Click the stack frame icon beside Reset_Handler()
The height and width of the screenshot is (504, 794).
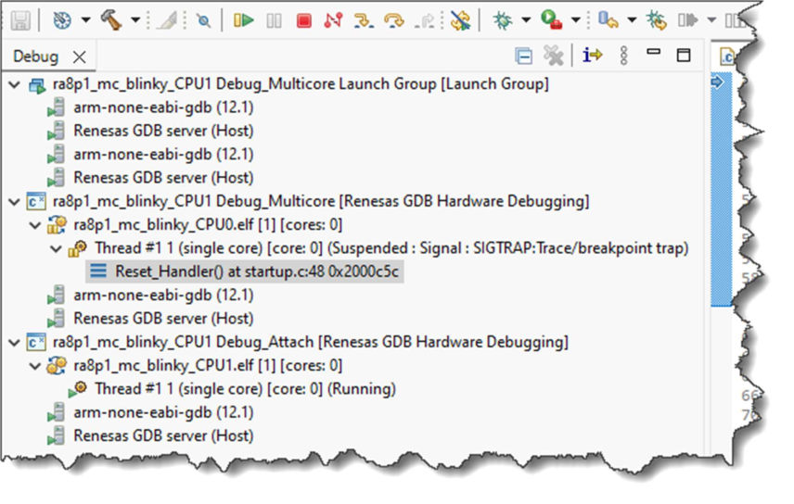tap(98, 271)
